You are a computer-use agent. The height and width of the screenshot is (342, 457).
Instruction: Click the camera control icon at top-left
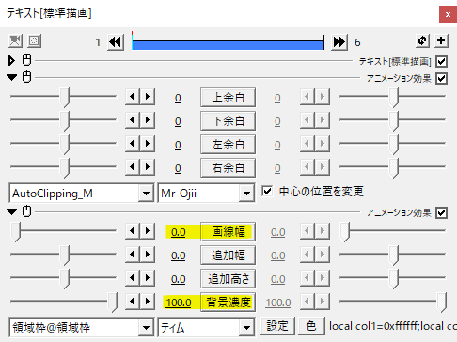tap(15, 41)
